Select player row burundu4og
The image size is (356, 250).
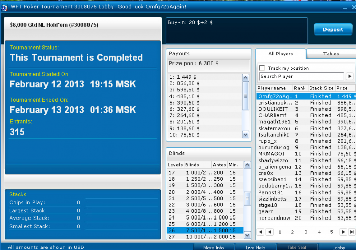(x=306, y=147)
